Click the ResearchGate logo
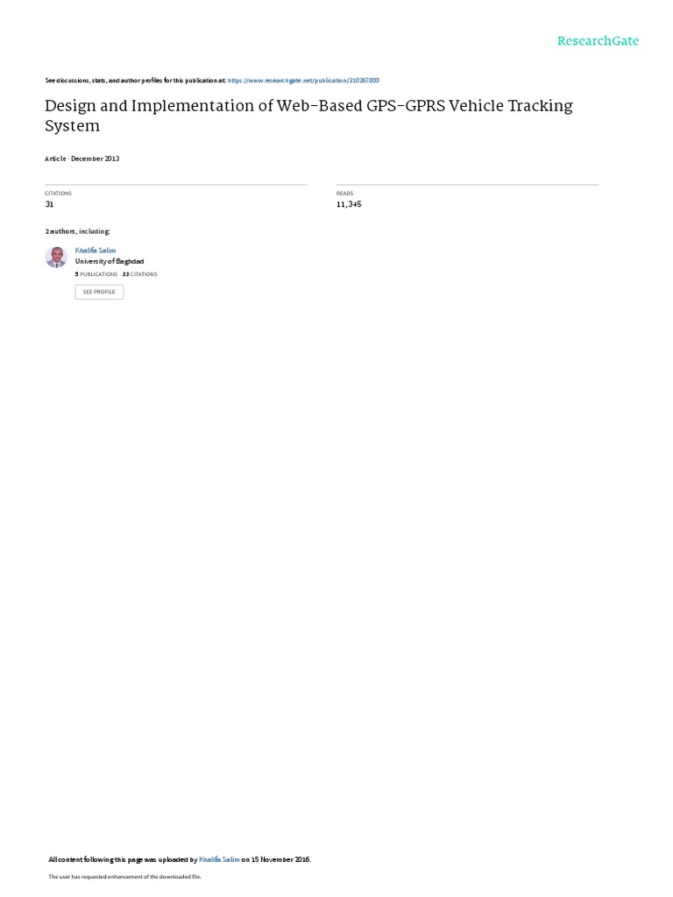673x897 pixels. (598, 40)
